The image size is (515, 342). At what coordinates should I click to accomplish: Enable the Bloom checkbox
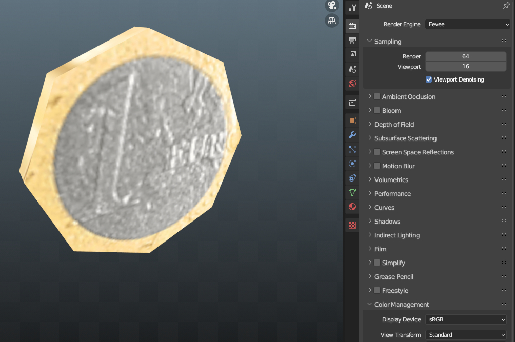tap(377, 111)
